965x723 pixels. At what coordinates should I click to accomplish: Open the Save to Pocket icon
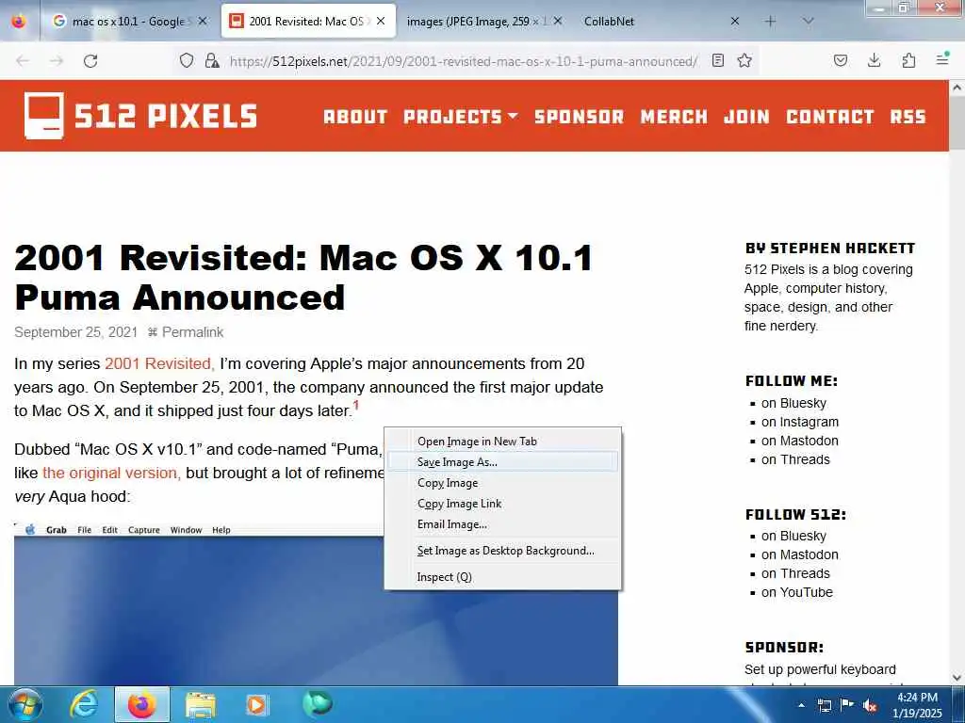(x=841, y=60)
